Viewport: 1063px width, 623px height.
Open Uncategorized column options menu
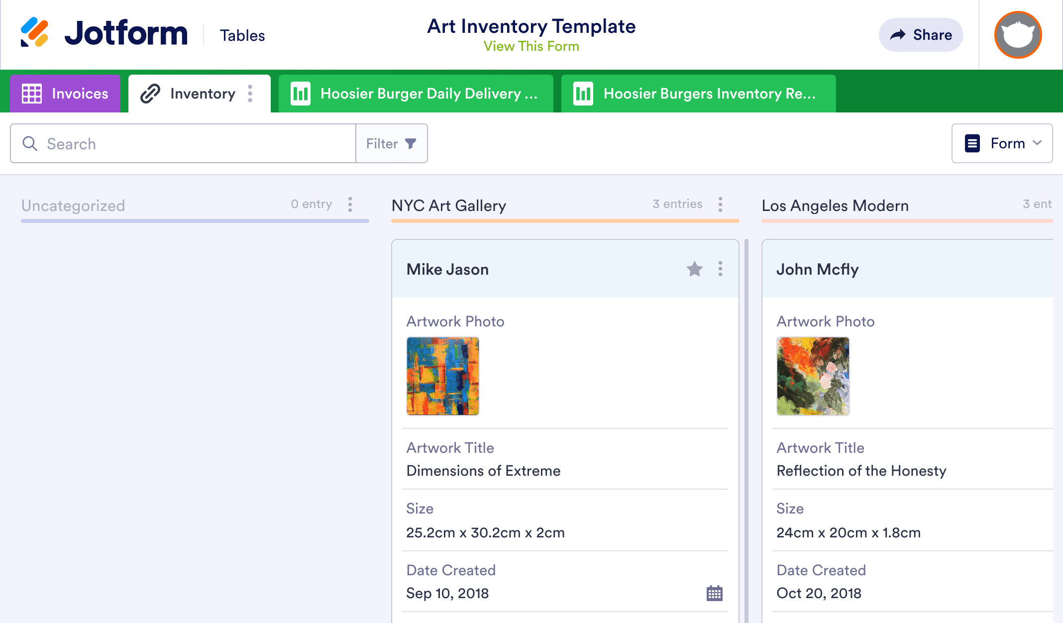point(350,205)
